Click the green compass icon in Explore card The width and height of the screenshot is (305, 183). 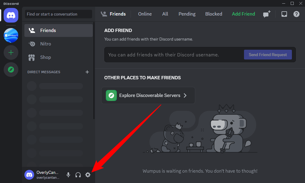coord(111,95)
